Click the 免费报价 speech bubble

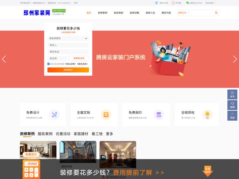[31, 154]
